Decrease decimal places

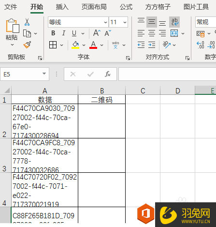click(x=211, y=45)
